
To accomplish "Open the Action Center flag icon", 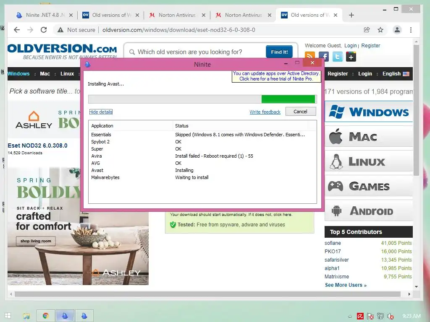I will (370, 316).
